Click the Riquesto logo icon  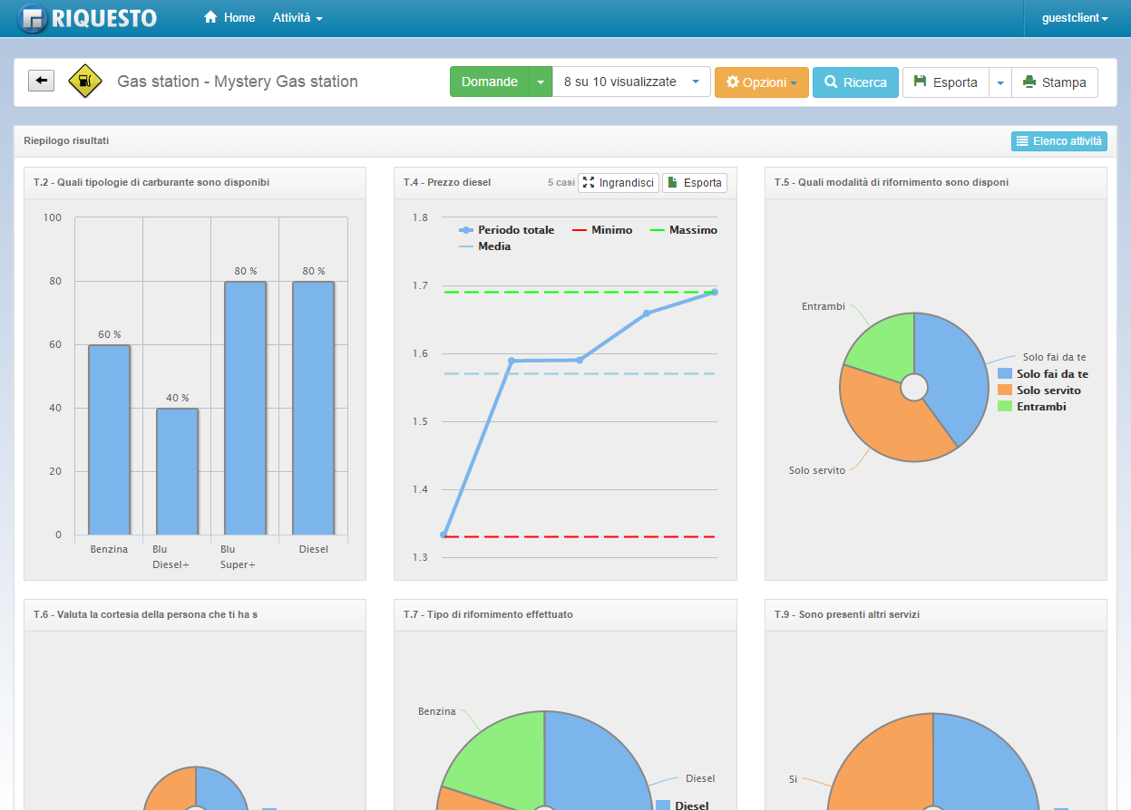(33, 18)
